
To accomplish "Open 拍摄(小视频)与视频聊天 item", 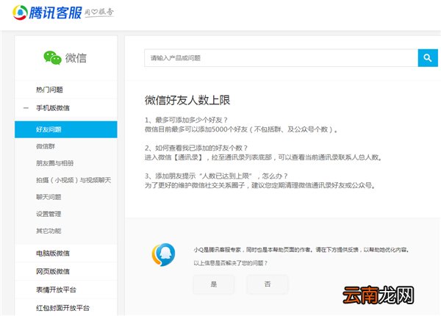I will 73,180.
